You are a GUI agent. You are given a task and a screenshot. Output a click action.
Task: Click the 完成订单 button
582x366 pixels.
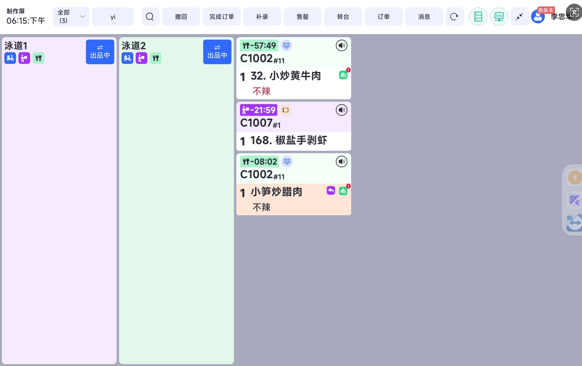(x=221, y=17)
